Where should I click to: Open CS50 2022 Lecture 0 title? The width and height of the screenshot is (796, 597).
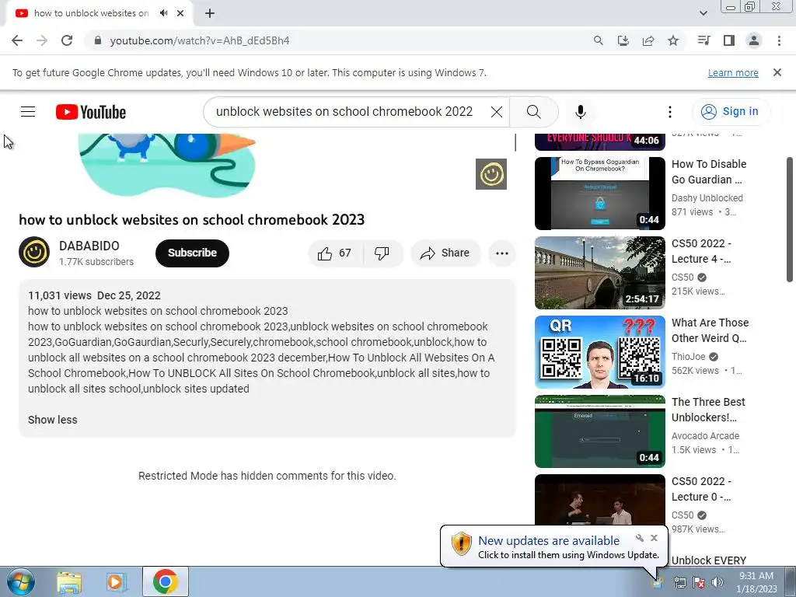(x=702, y=489)
